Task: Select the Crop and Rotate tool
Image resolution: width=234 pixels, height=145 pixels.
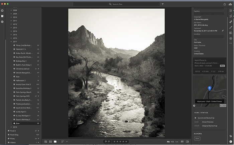Action: click(231, 16)
